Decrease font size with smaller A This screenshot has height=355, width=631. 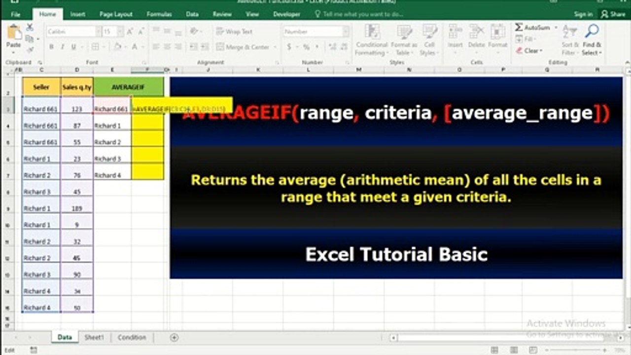click(x=140, y=32)
